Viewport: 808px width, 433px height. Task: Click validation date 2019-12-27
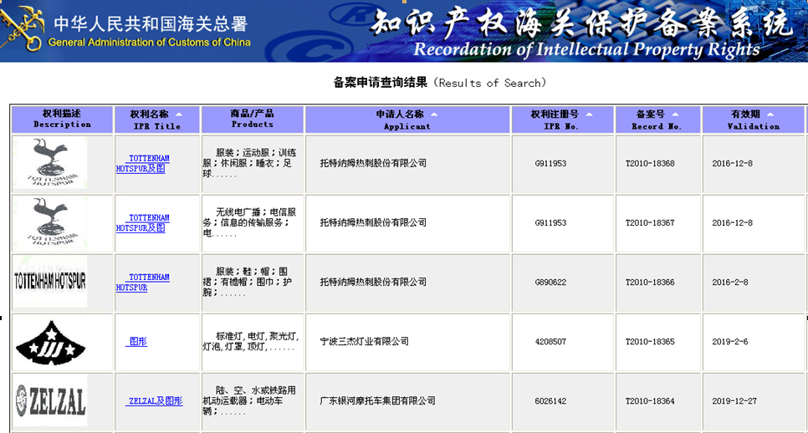point(734,401)
